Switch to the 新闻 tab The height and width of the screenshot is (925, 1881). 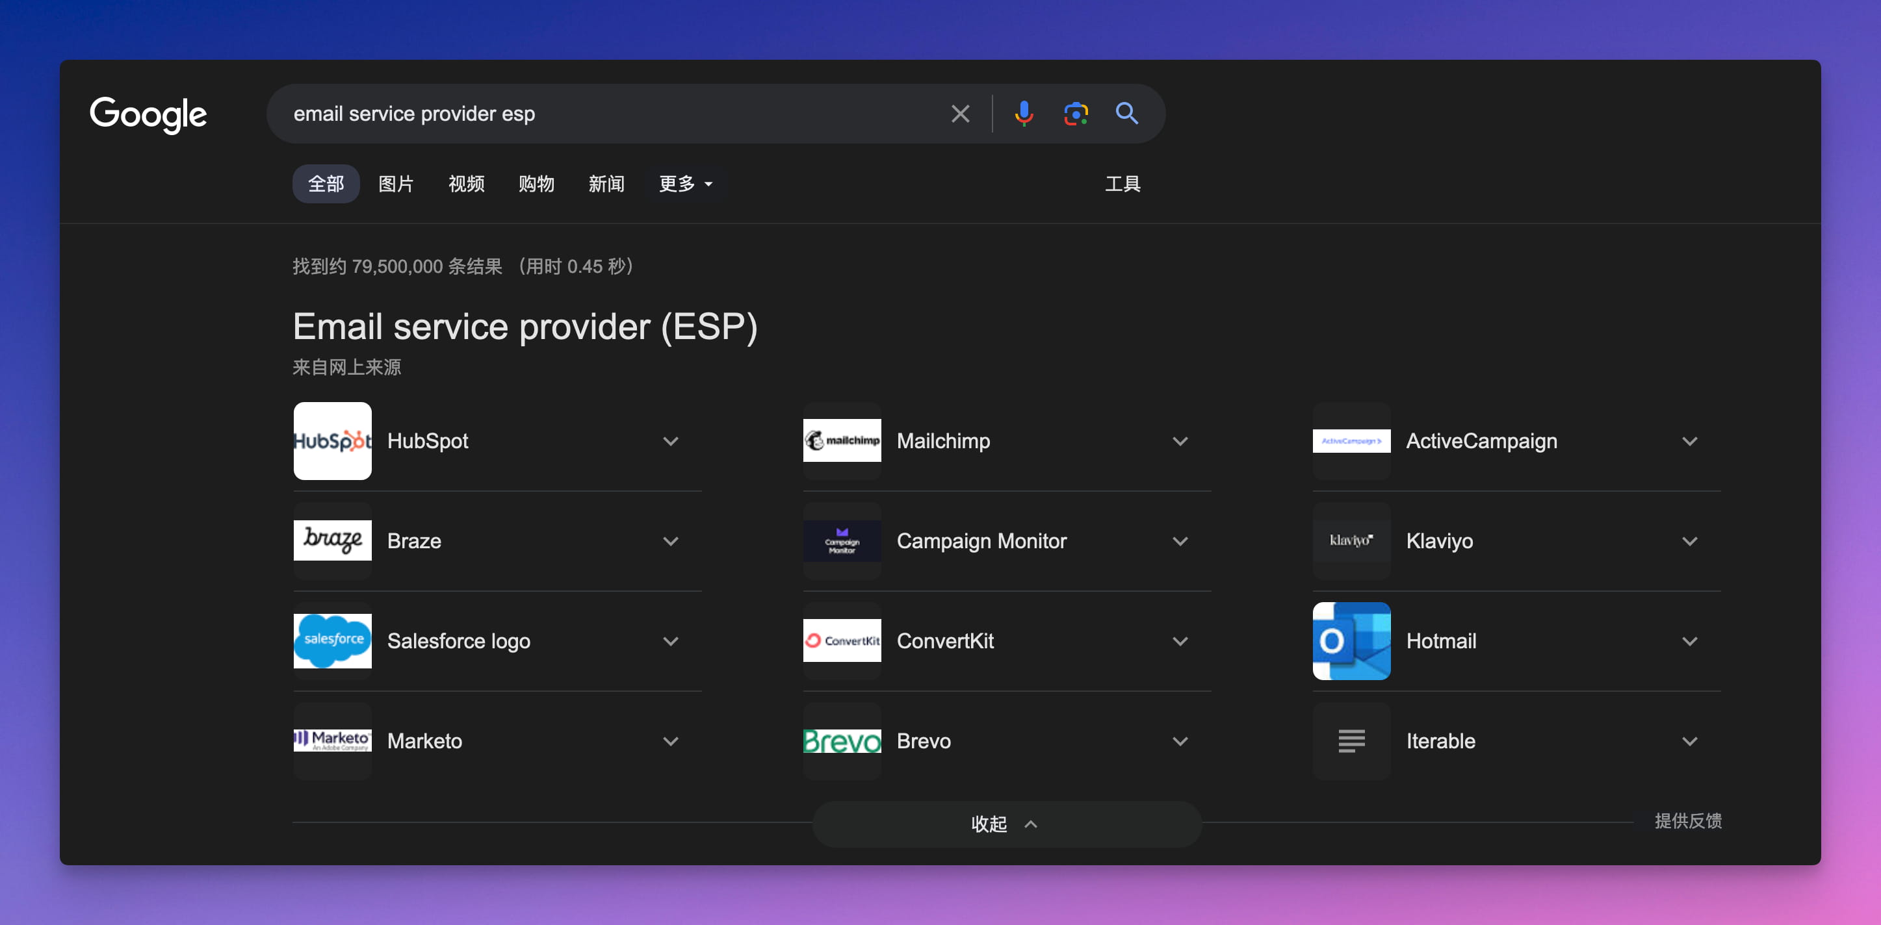606,184
